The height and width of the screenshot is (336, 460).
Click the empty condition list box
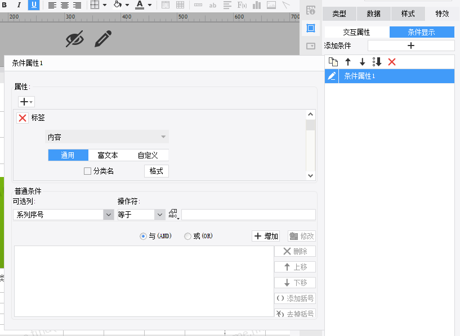tap(144, 281)
